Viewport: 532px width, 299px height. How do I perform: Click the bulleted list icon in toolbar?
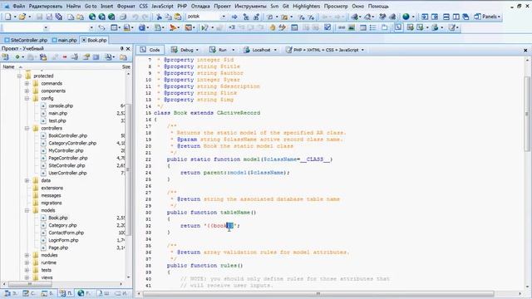373,27
